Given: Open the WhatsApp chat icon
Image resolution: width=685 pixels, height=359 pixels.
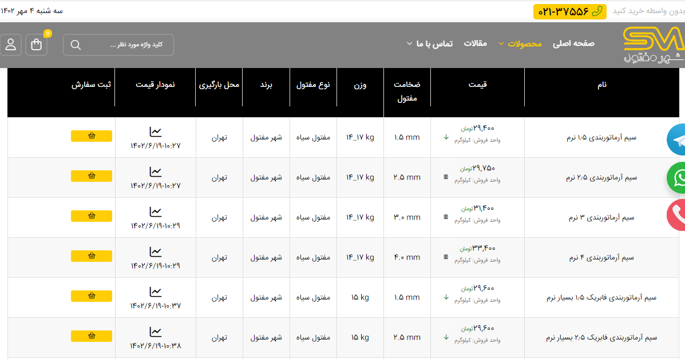Looking at the screenshot, I should point(678,177).
